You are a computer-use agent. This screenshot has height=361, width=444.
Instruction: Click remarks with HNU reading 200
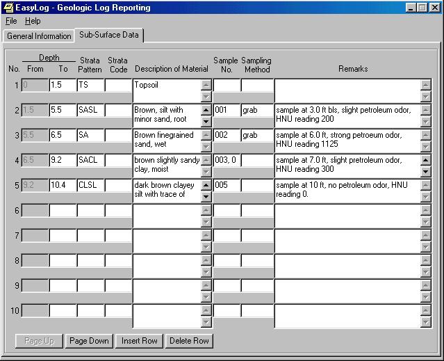pos(347,115)
